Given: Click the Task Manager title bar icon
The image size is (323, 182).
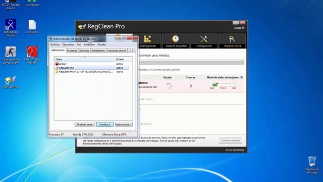Looking at the screenshot, I should [51, 39].
